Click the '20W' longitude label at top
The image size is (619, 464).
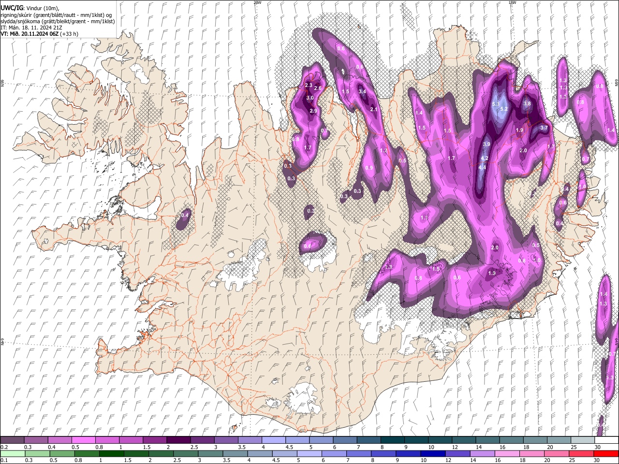point(257,2)
